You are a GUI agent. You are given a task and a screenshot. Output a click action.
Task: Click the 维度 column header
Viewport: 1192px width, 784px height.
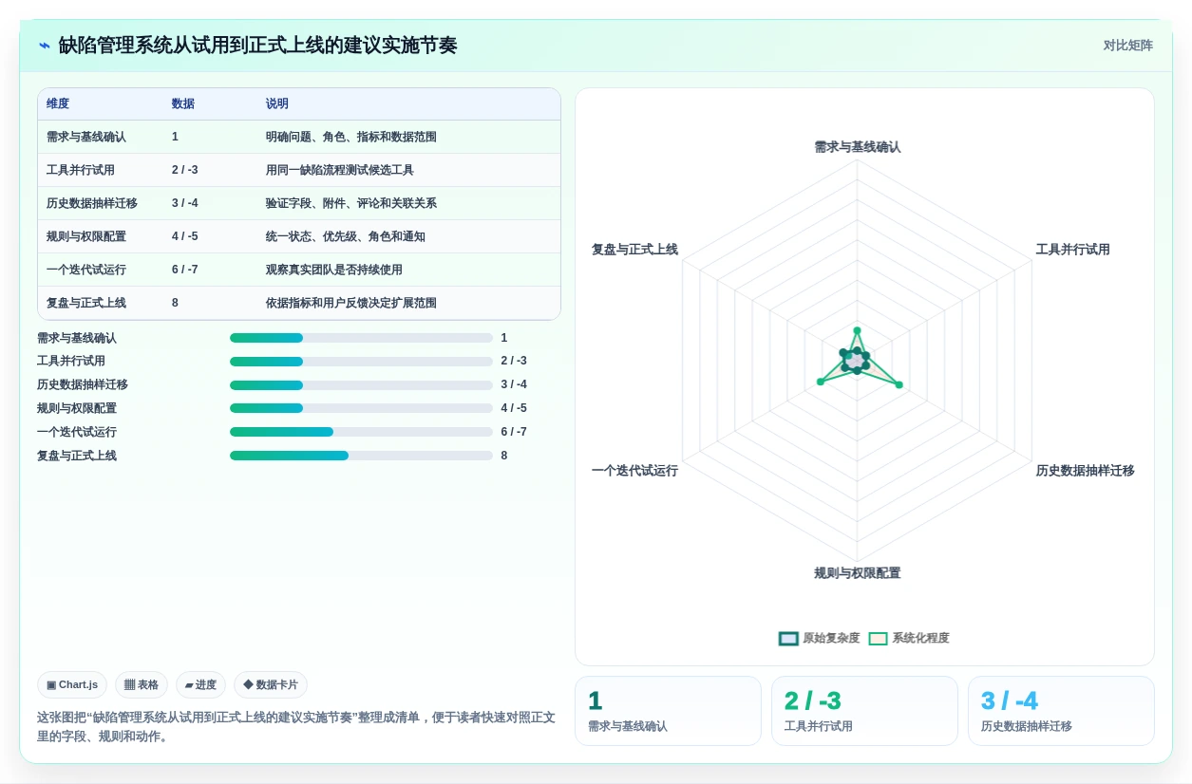click(58, 103)
